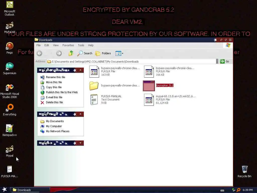Click the taskbar clock 6:39 PM

click(247, 190)
